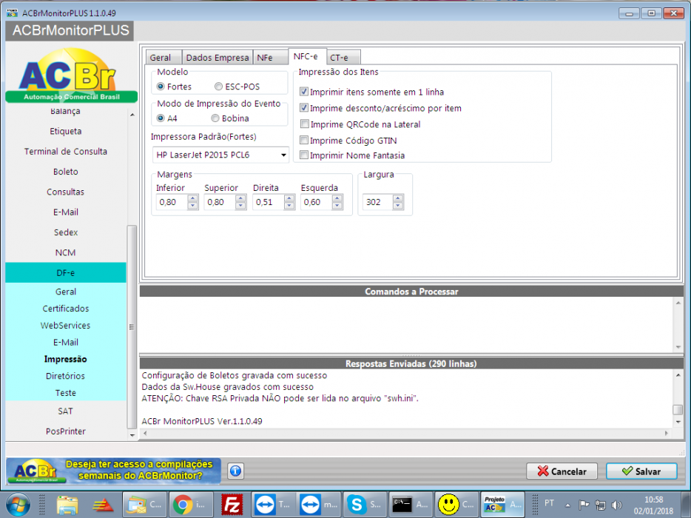The image size is (691, 518).
Task: Decrease Inferior margin with down arrow
Action: coord(192,206)
